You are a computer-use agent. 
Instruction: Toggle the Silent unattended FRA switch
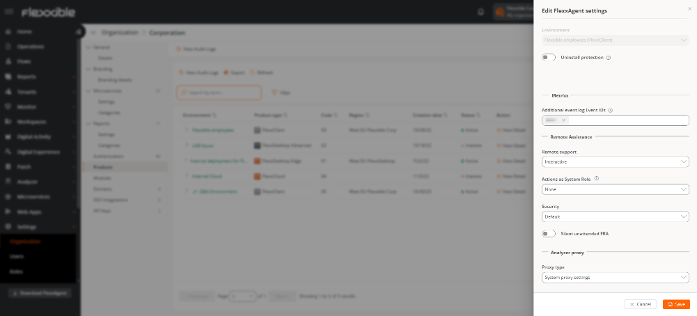point(549,233)
